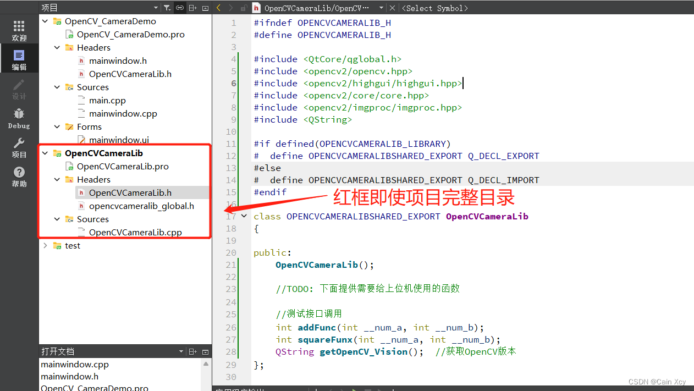Open OpenCV_CameraDemo.pro in Open Documents list
694x391 pixels.
(95, 388)
